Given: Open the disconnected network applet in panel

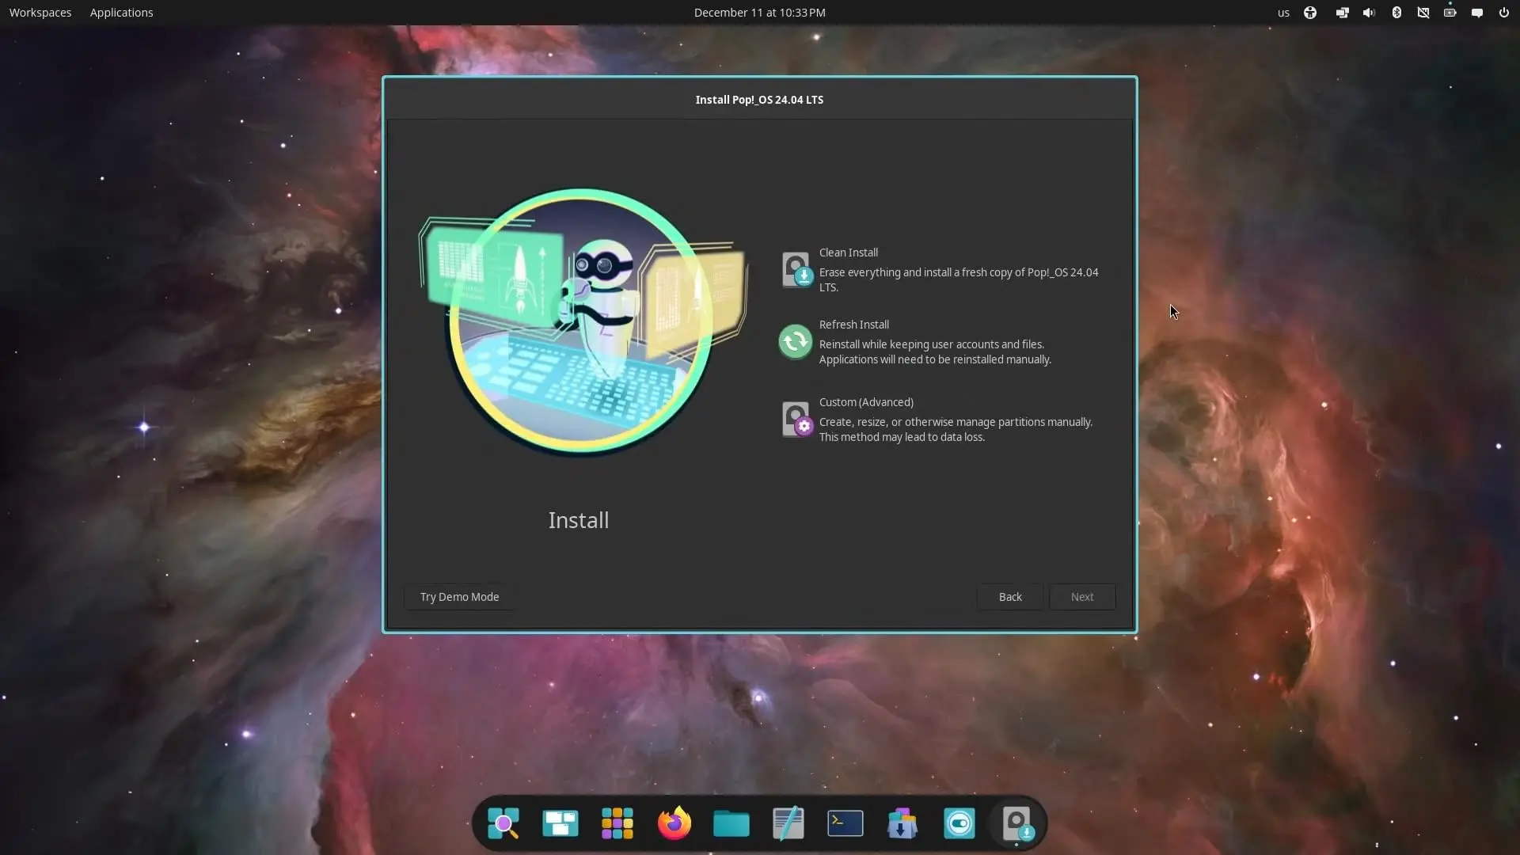Looking at the screenshot, I should click(x=1423, y=13).
